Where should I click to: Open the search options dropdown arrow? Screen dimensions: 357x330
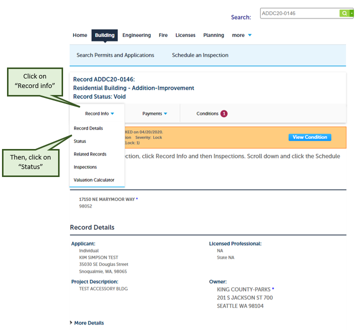point(351,13)
